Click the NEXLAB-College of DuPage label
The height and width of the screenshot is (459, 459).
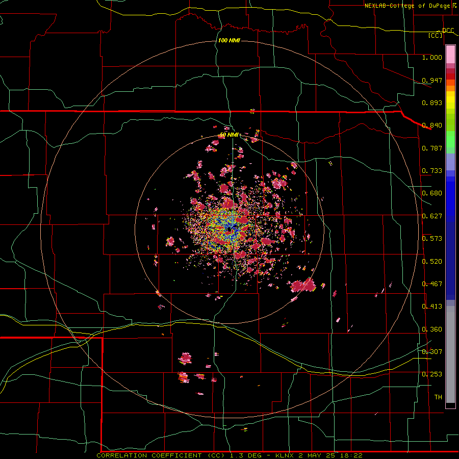click(x=410, y=6)
